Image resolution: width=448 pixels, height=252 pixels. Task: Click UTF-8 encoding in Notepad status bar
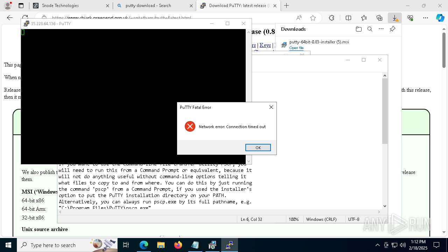coord(353,219)
